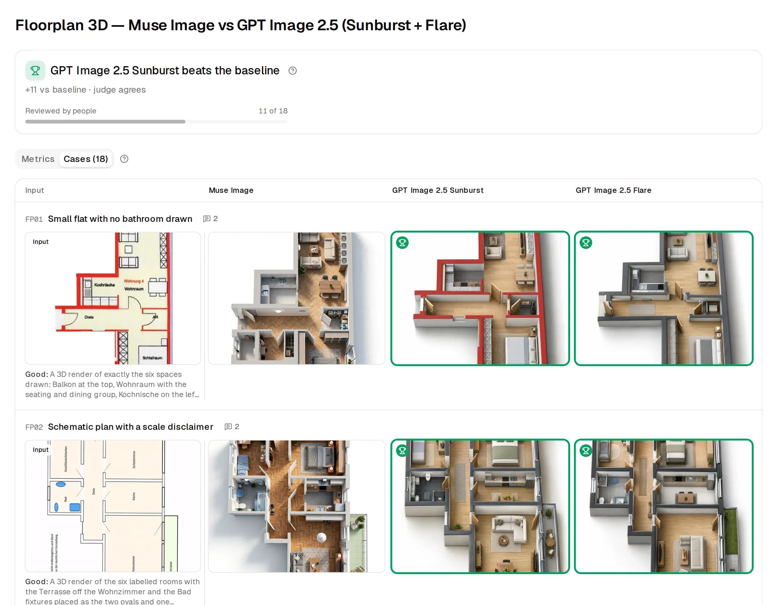Click the 'Reviewed by people' label
The height and width of the screenshot is (605, 777).
coord(61,111)
